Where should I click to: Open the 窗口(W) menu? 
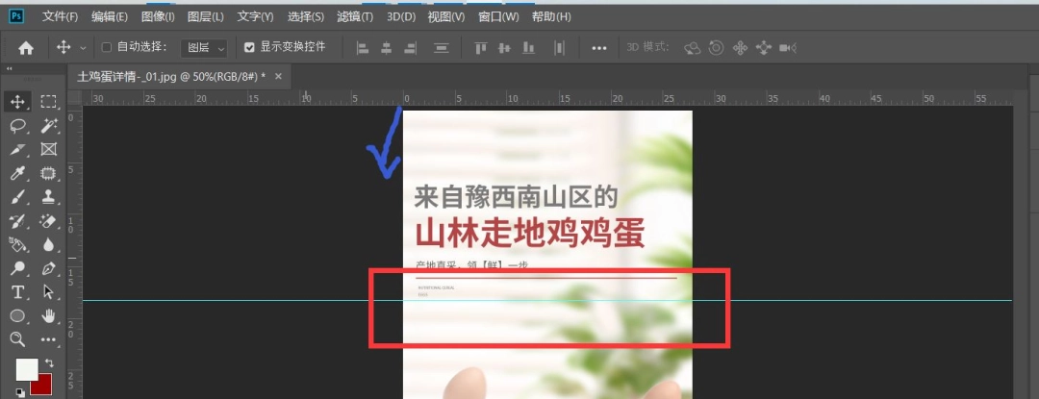(x=498, y=16)
